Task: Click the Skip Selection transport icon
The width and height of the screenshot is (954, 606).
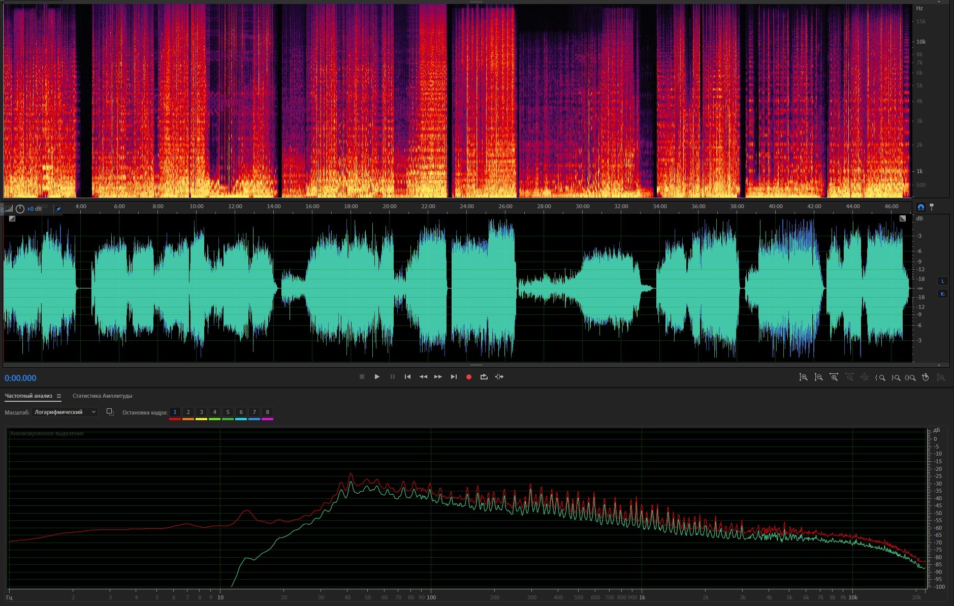Action: click(x=499, y=377)
